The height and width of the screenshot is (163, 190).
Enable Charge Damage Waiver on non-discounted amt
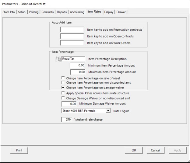click(x=63, y=98)
